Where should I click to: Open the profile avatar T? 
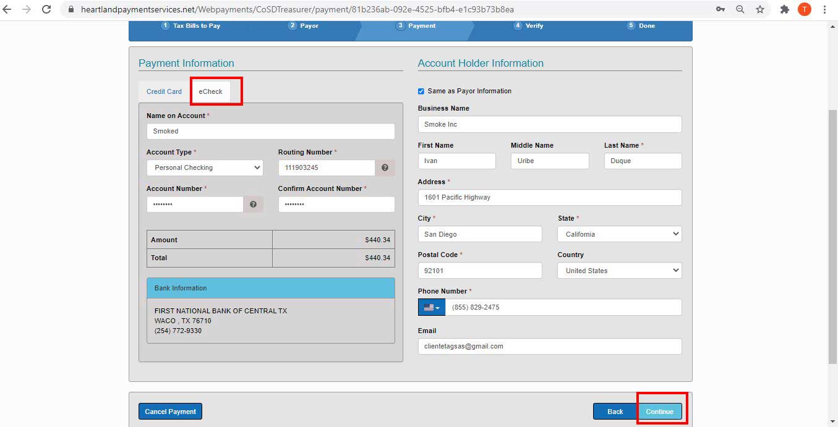click(x=804, y=9)
